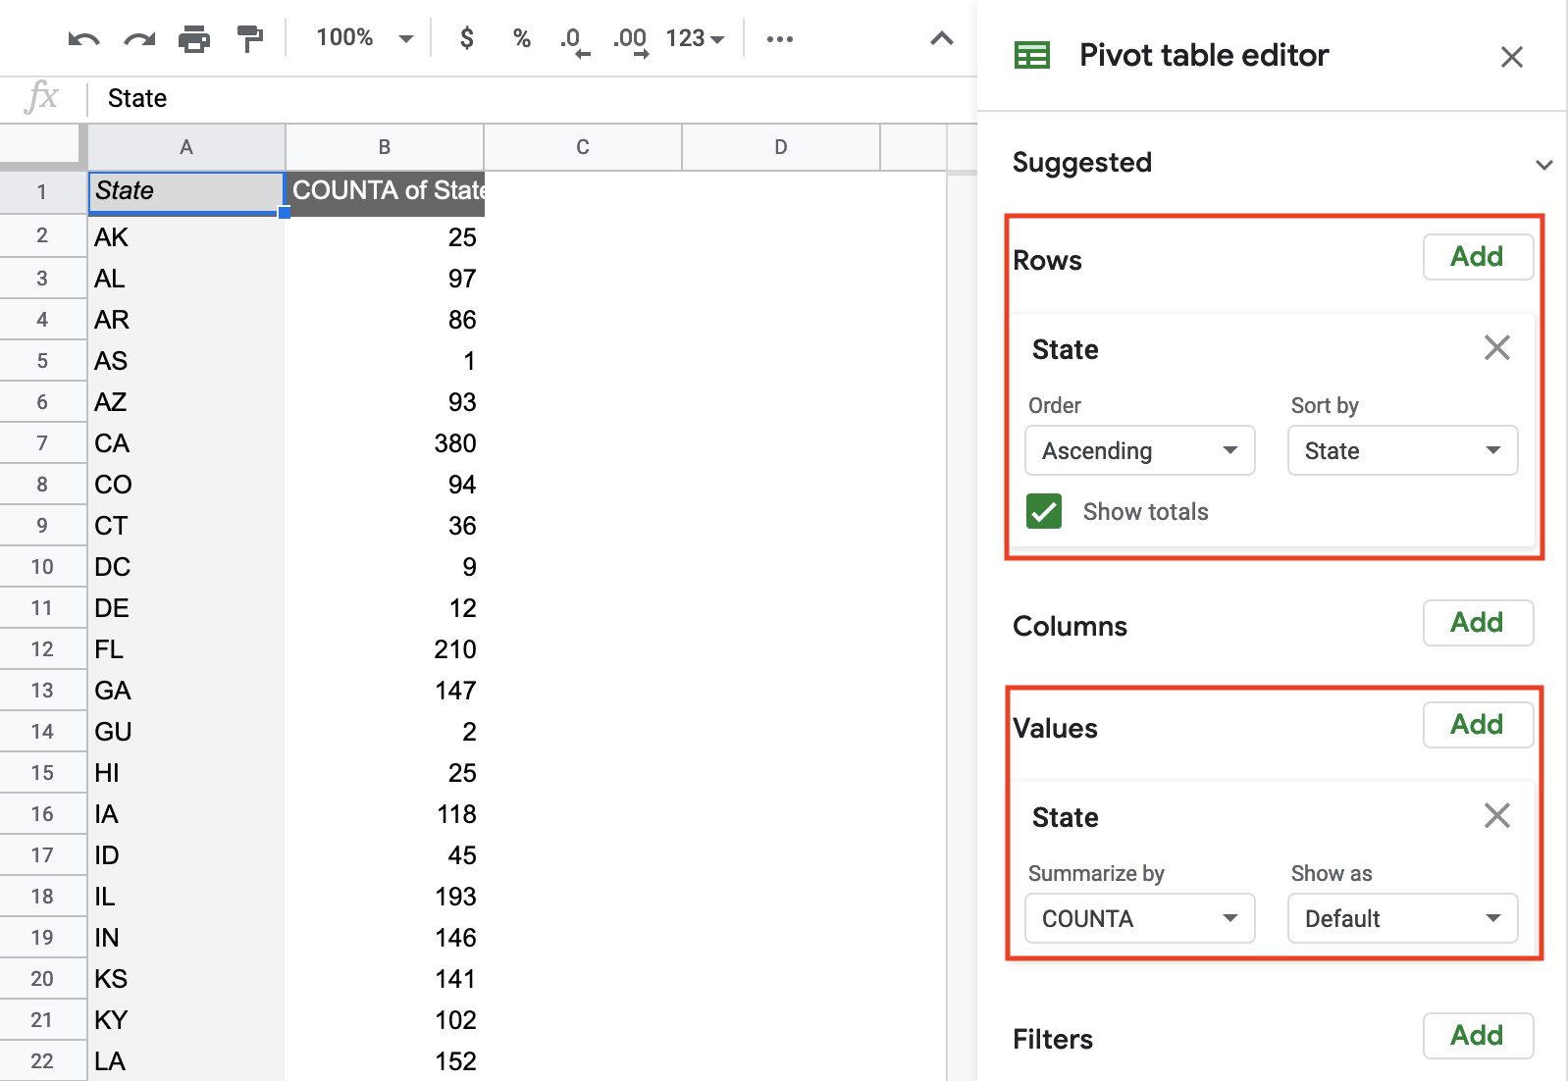Click the formula bar containing State
This screenshot has height=1081, width=1568.
[x=530, y=98]
